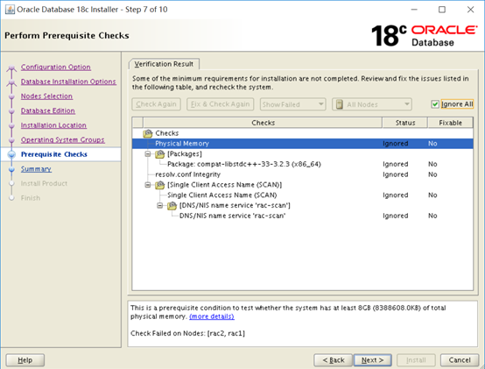Go to Database Edition step

[x=48, y=110]
